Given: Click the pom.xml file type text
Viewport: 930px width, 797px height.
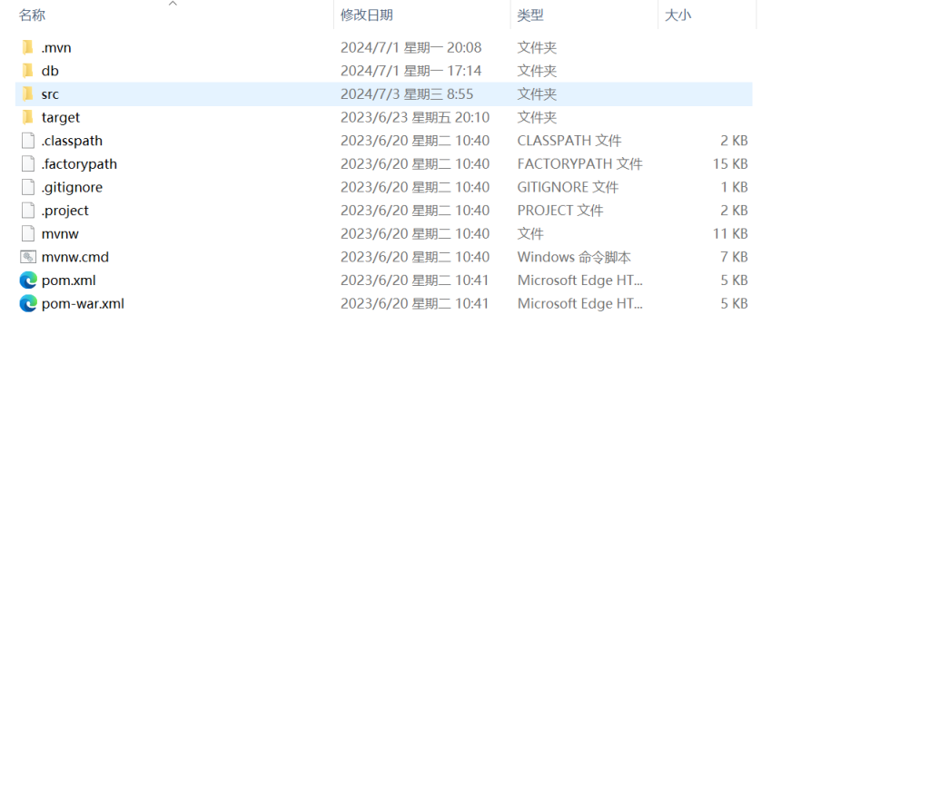Looking at the screenshot, I should tap(579, 280).
